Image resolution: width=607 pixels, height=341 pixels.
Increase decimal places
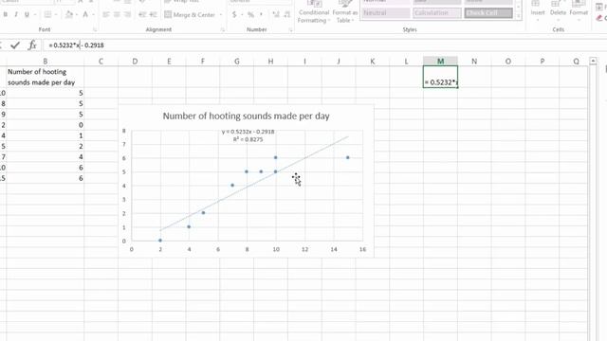pyautogui.click(x=276, y=15)
